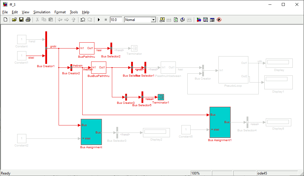Click the Copy icon in the toolbar
Screen dimensions: 304x176
click(x=44, y=20)
